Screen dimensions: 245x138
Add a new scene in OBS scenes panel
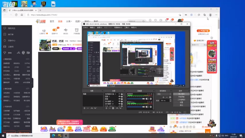pos(84,108)
